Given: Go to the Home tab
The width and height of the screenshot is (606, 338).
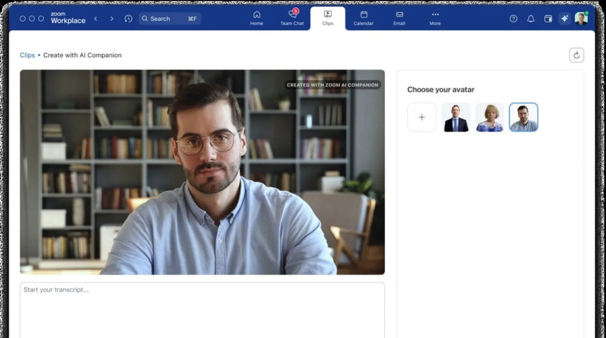Looking at the screenshot, I should click(x=256, y=18).
